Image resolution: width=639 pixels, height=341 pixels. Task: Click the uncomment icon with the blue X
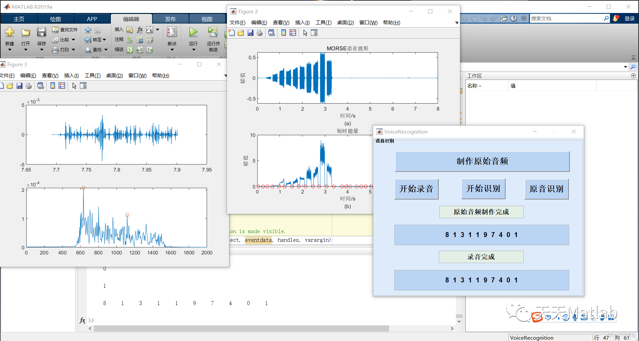click(x=140, y=40)
